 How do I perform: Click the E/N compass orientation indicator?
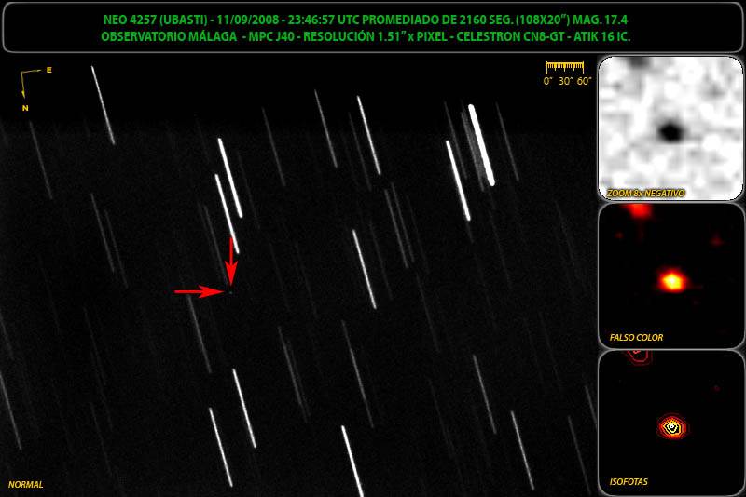pyautogui.click(x=35, y=89)
